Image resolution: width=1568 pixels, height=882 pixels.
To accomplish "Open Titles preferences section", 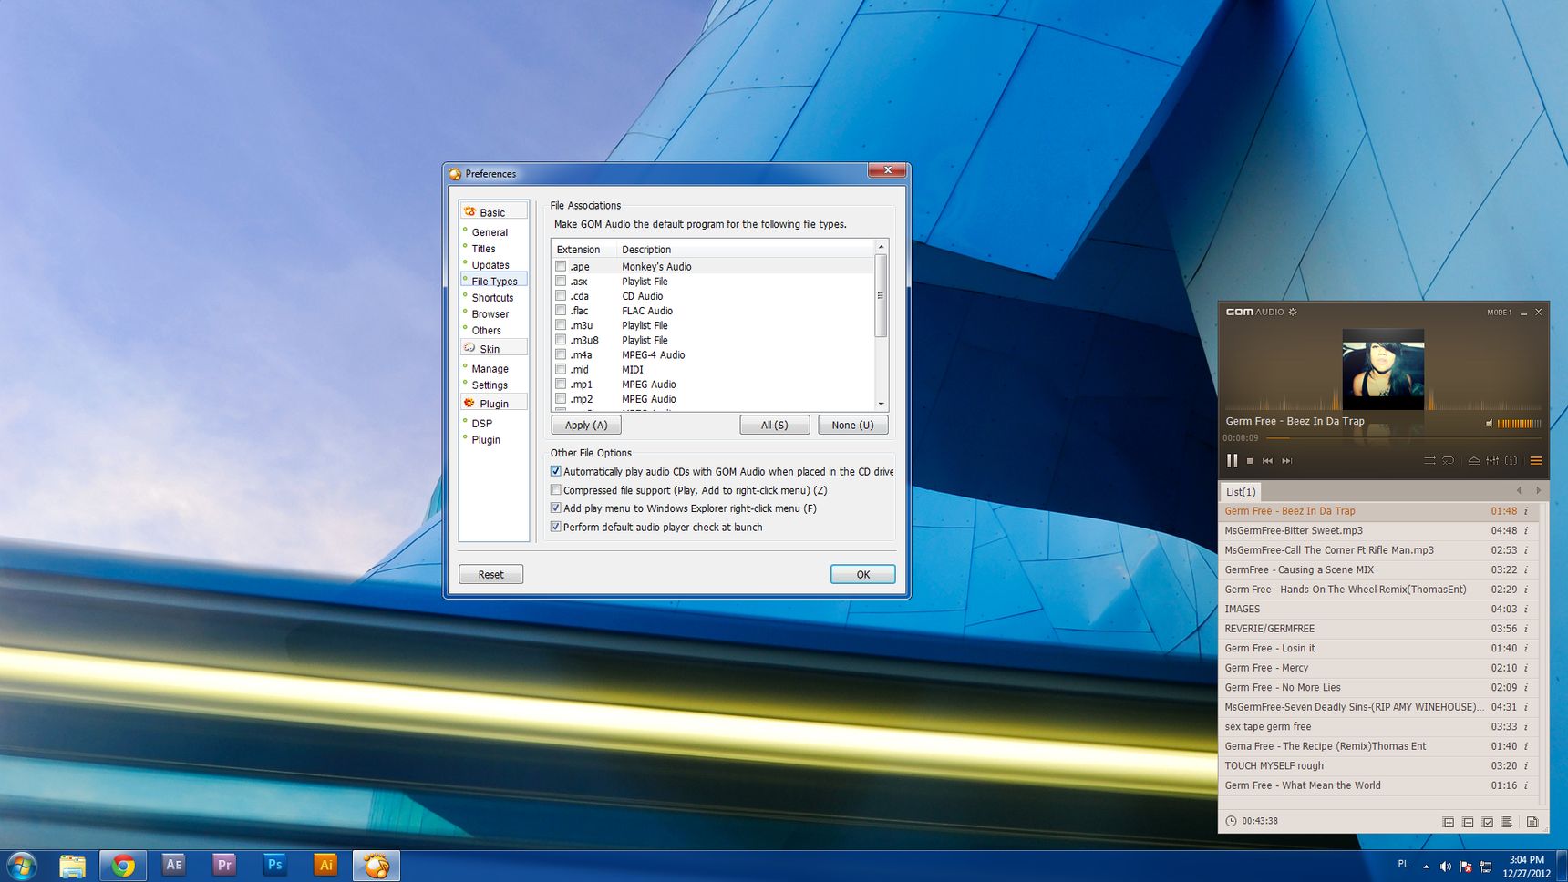I will [484, 249].
